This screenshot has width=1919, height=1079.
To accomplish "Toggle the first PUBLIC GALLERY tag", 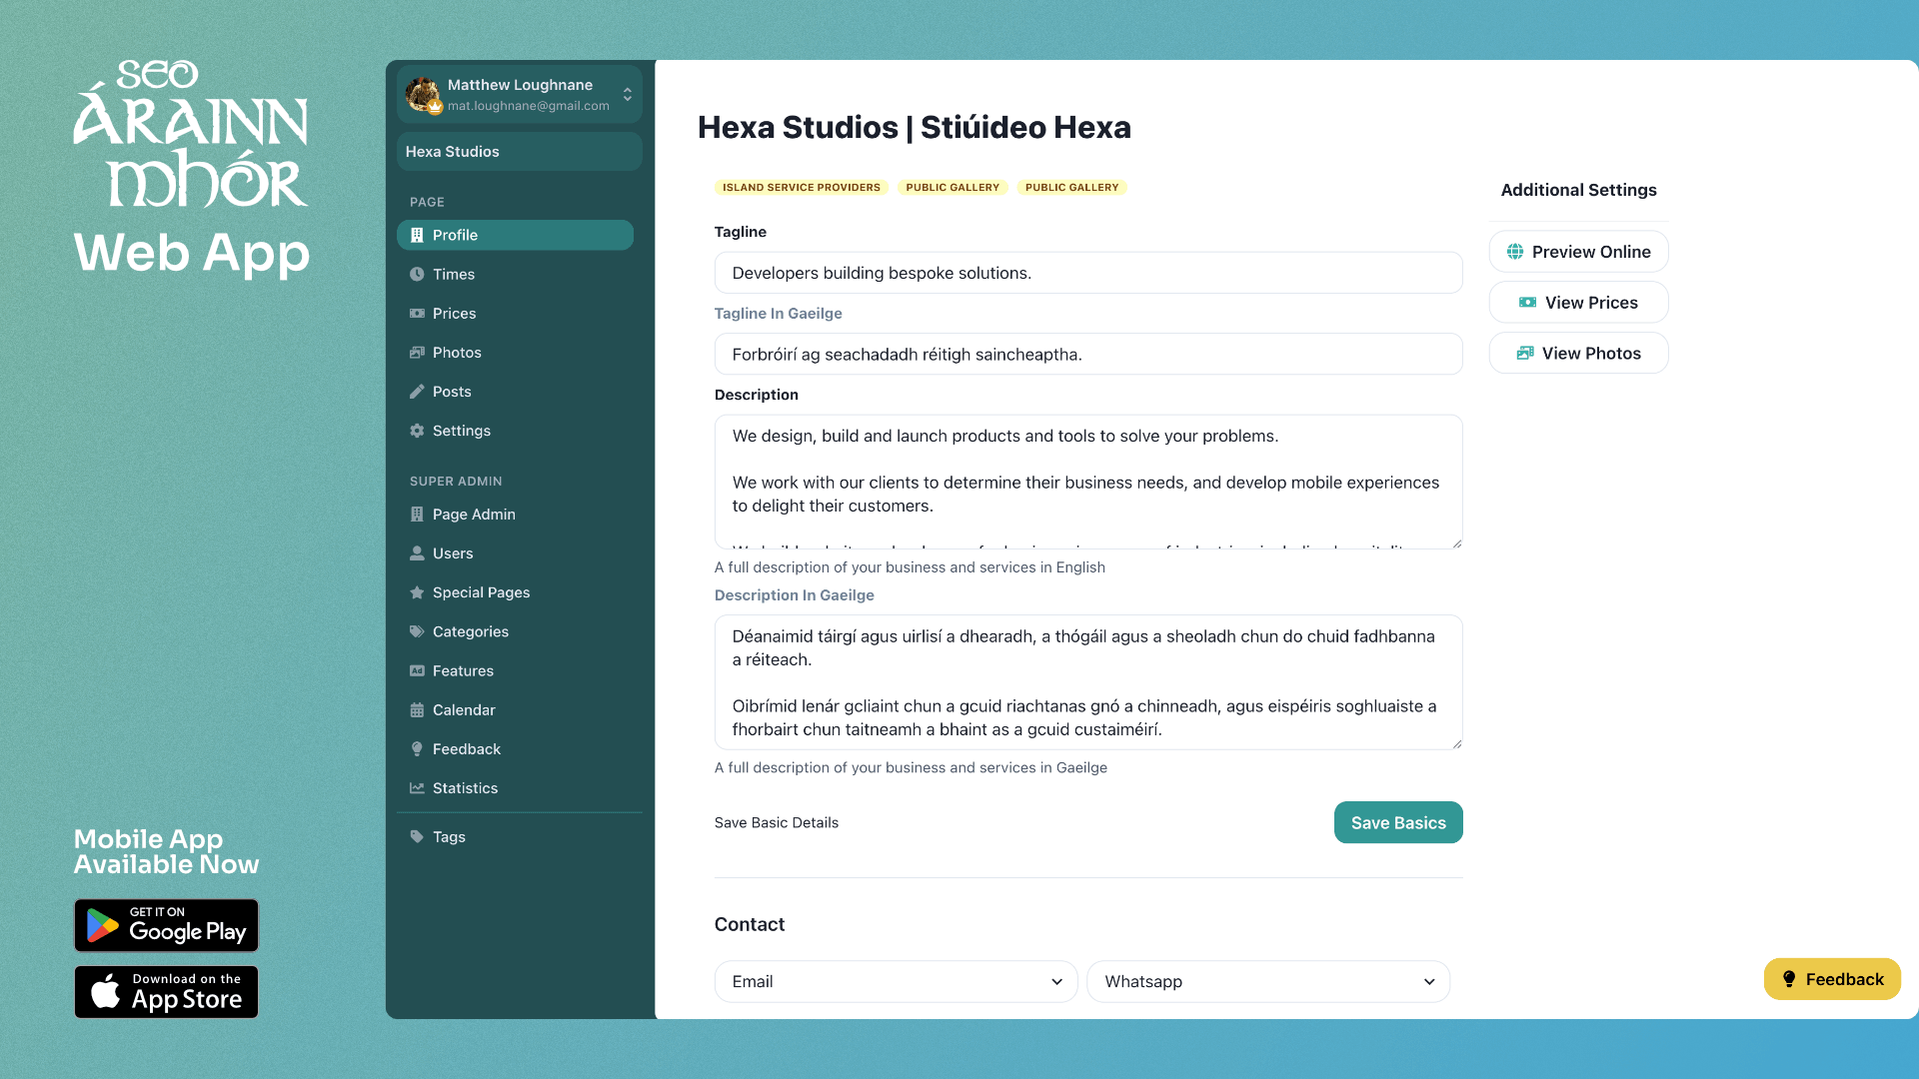I will click(x=953, y=187).
